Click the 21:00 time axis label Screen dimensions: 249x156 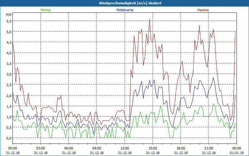(209, 148)
